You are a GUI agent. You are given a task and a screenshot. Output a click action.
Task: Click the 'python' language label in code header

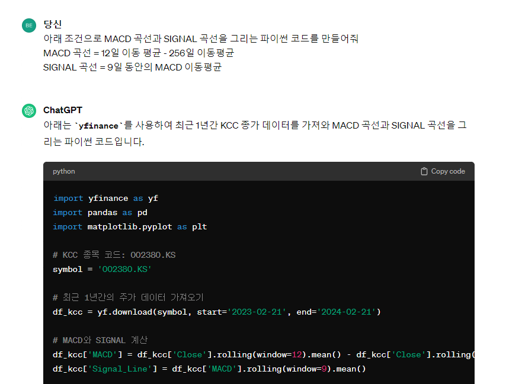pos(63,171)
